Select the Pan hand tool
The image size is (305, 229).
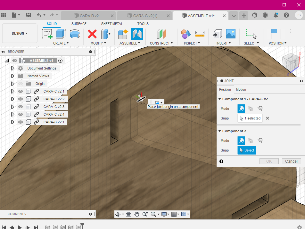[137, 214]
